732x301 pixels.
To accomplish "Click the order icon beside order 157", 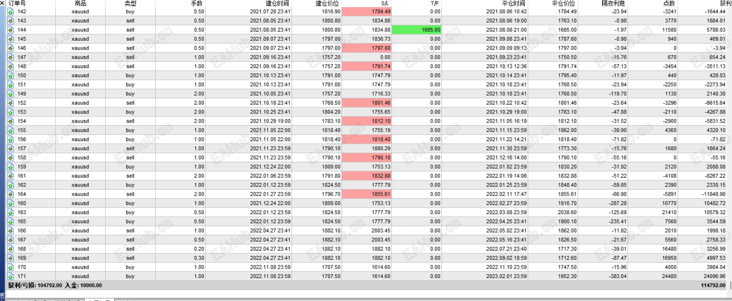I will coord(10,149).
